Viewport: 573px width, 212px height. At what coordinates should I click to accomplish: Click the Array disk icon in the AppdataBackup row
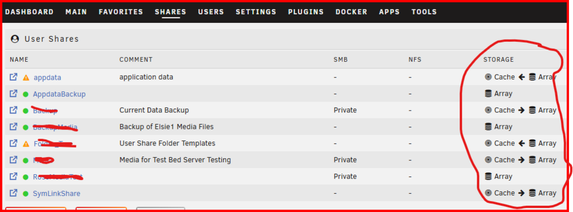(488, 93)
